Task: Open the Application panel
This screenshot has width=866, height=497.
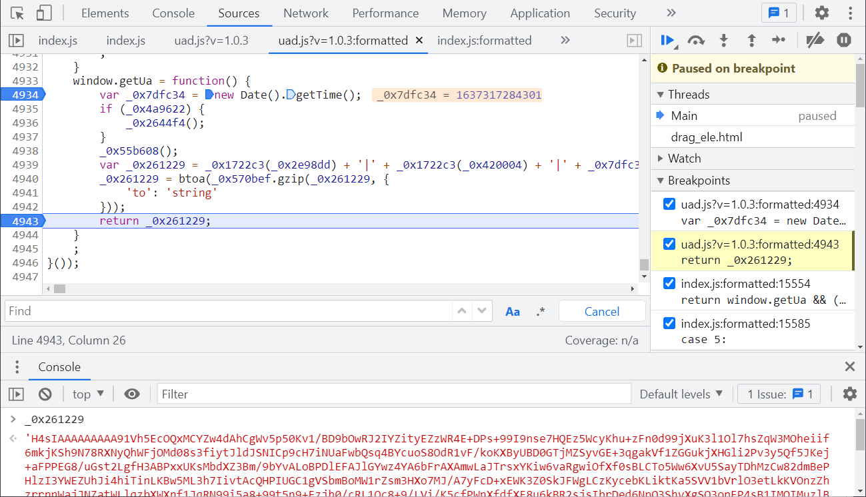Action: [540, 13]
